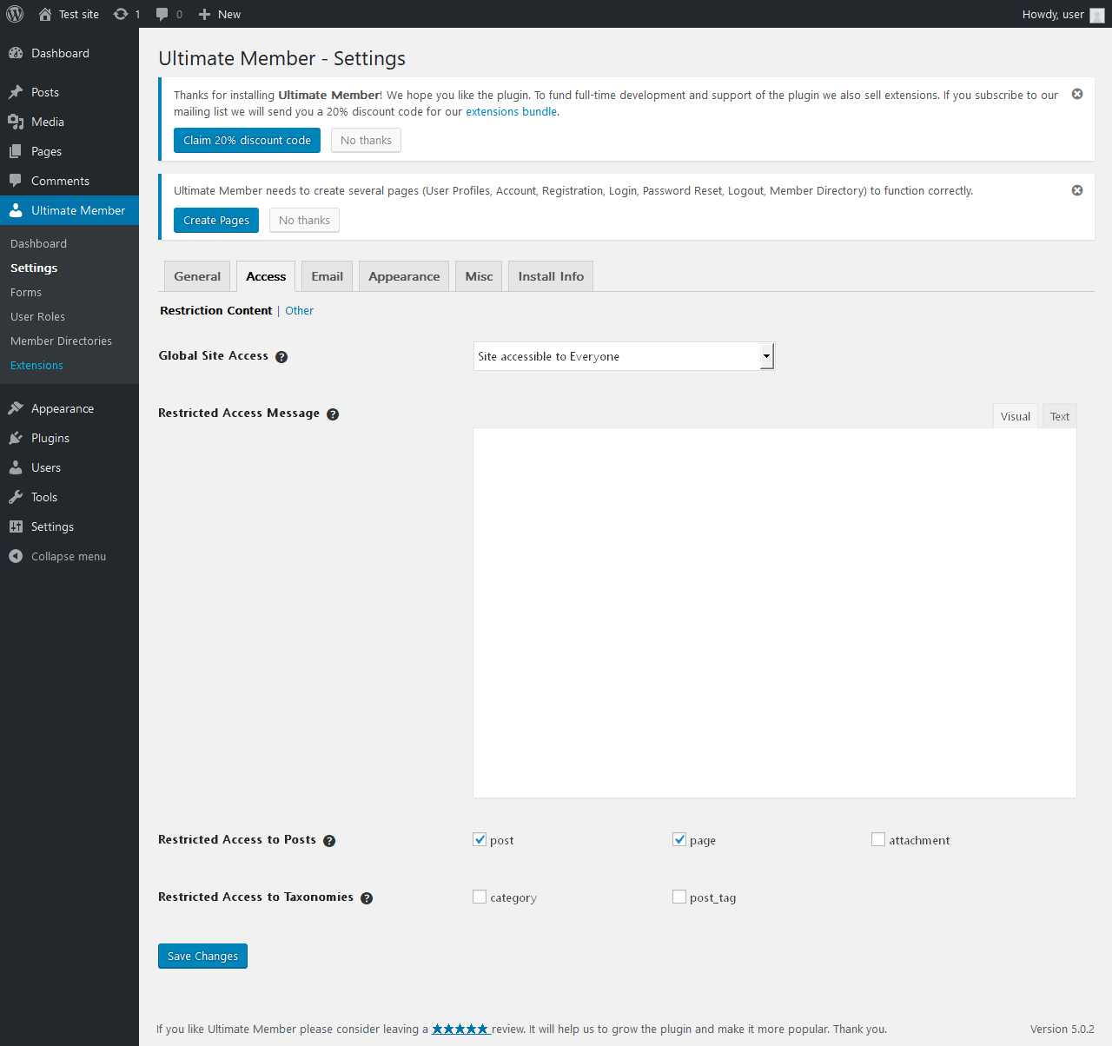Click the Media icon in sidebar
This screenshot has height=1046, width=1112.
coord(16,122)
